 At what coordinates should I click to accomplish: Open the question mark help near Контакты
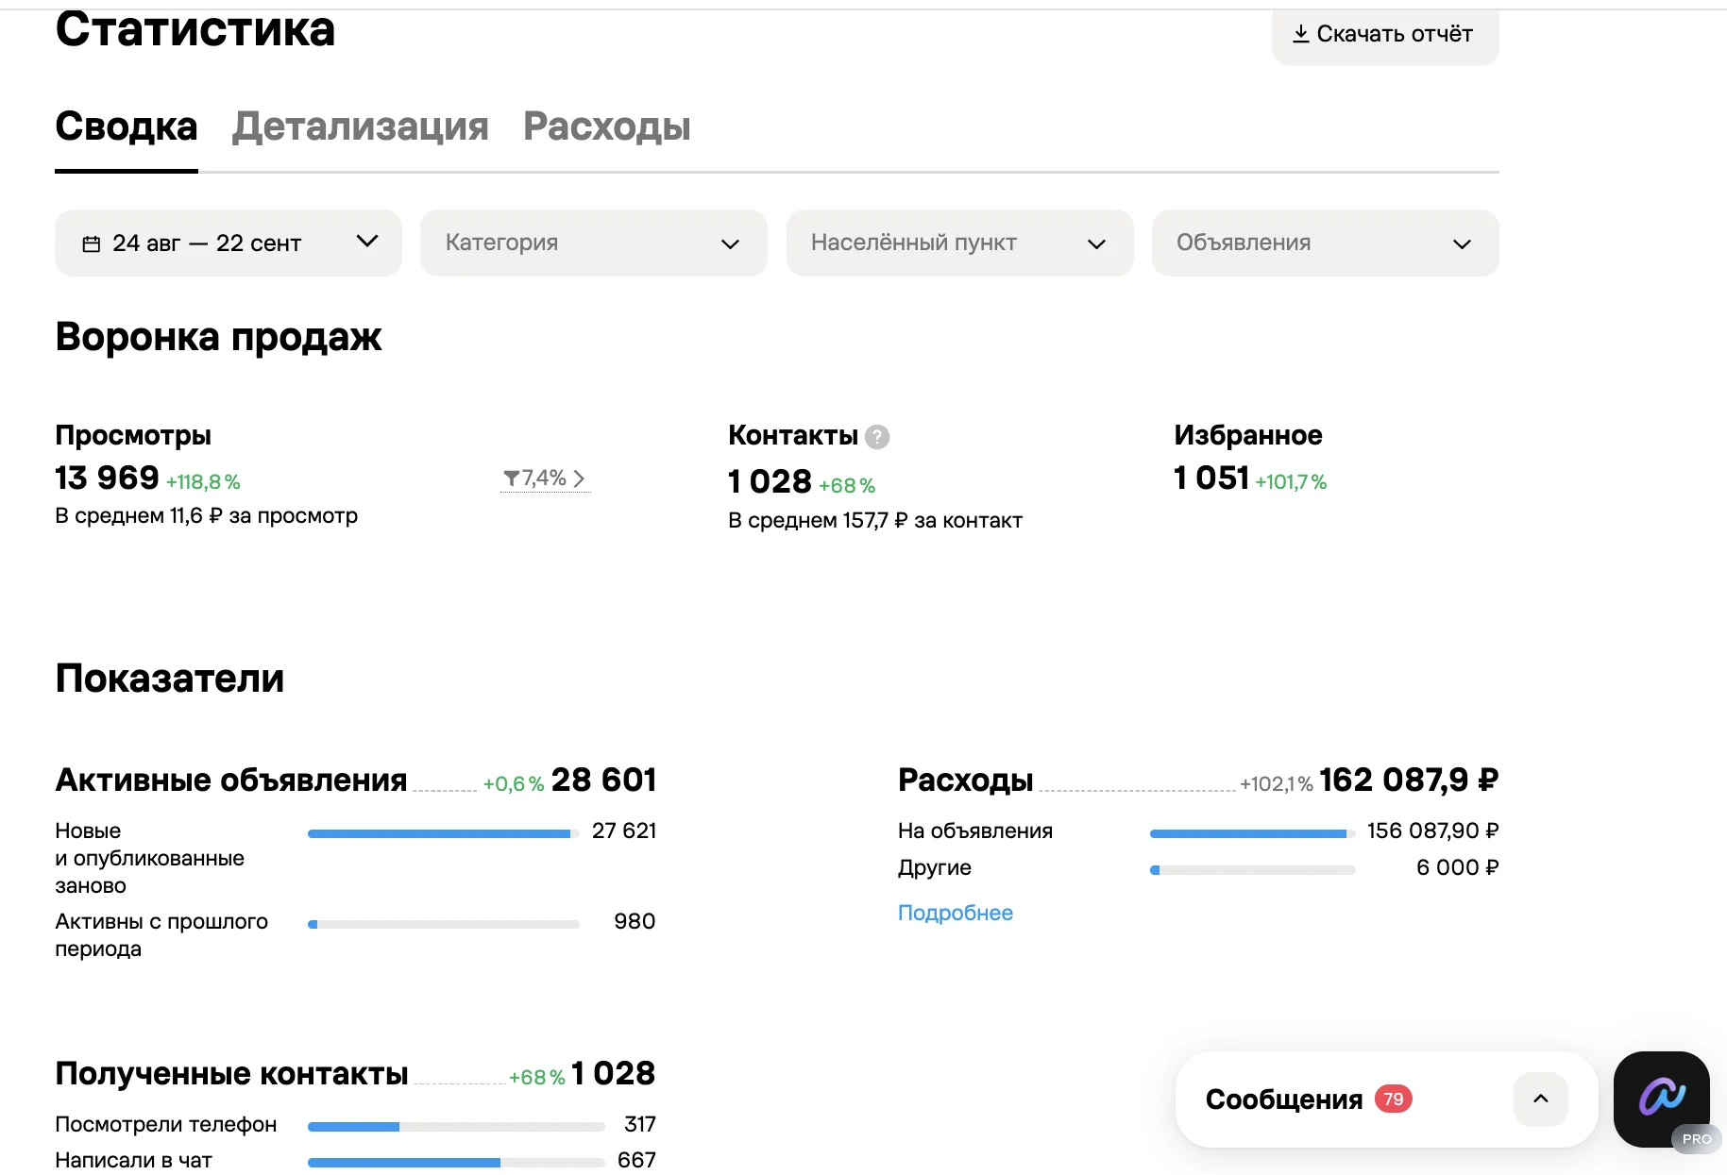coord(877,436)
